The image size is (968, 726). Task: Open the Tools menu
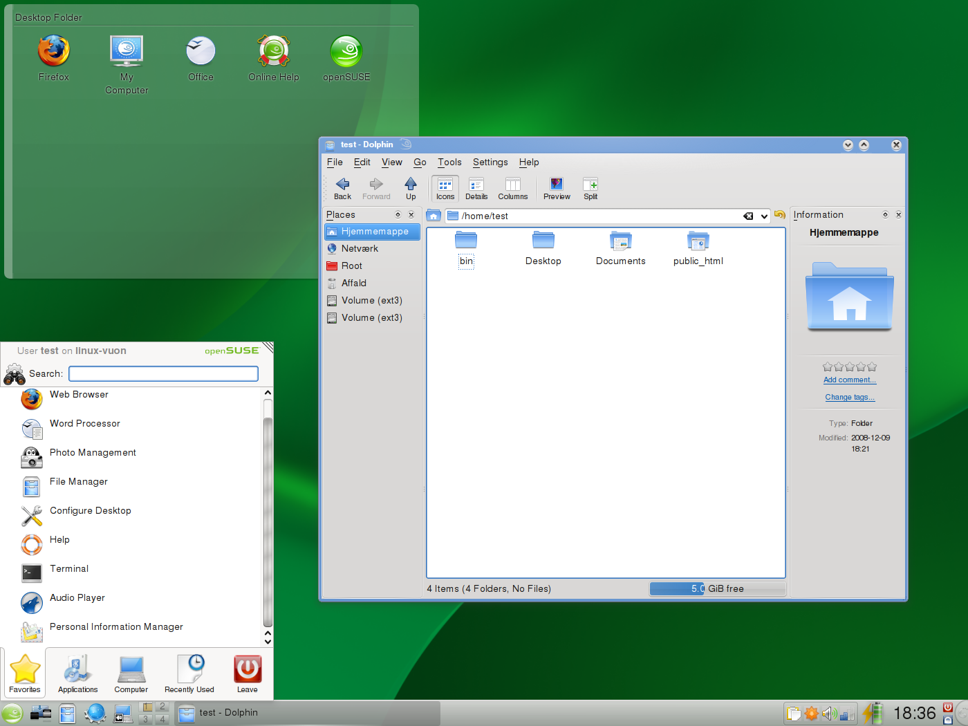449,162
